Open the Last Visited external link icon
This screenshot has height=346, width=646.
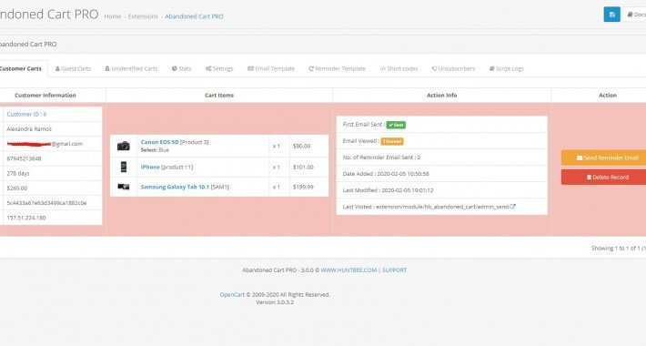click(x=512, y=207)
